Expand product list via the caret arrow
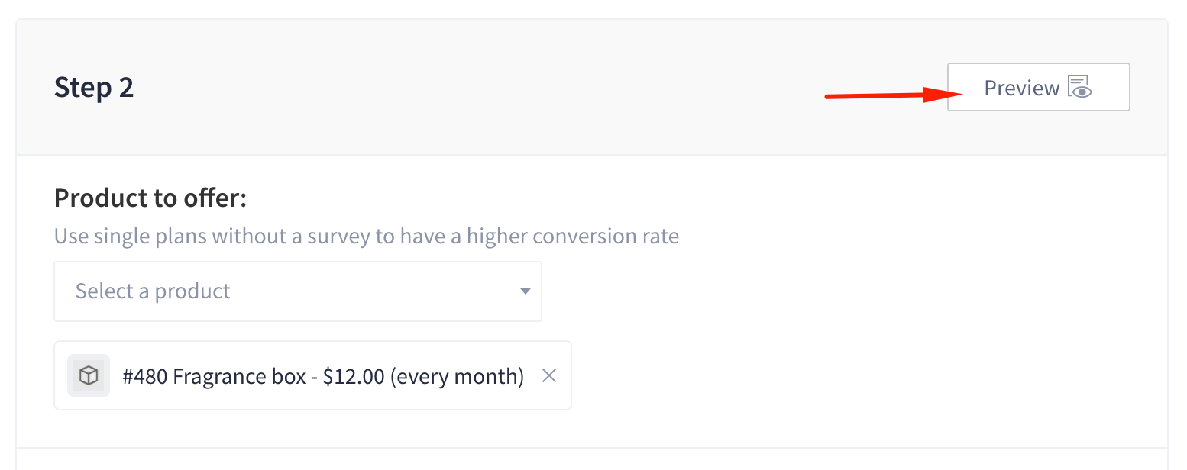 [x=525, y=291]
